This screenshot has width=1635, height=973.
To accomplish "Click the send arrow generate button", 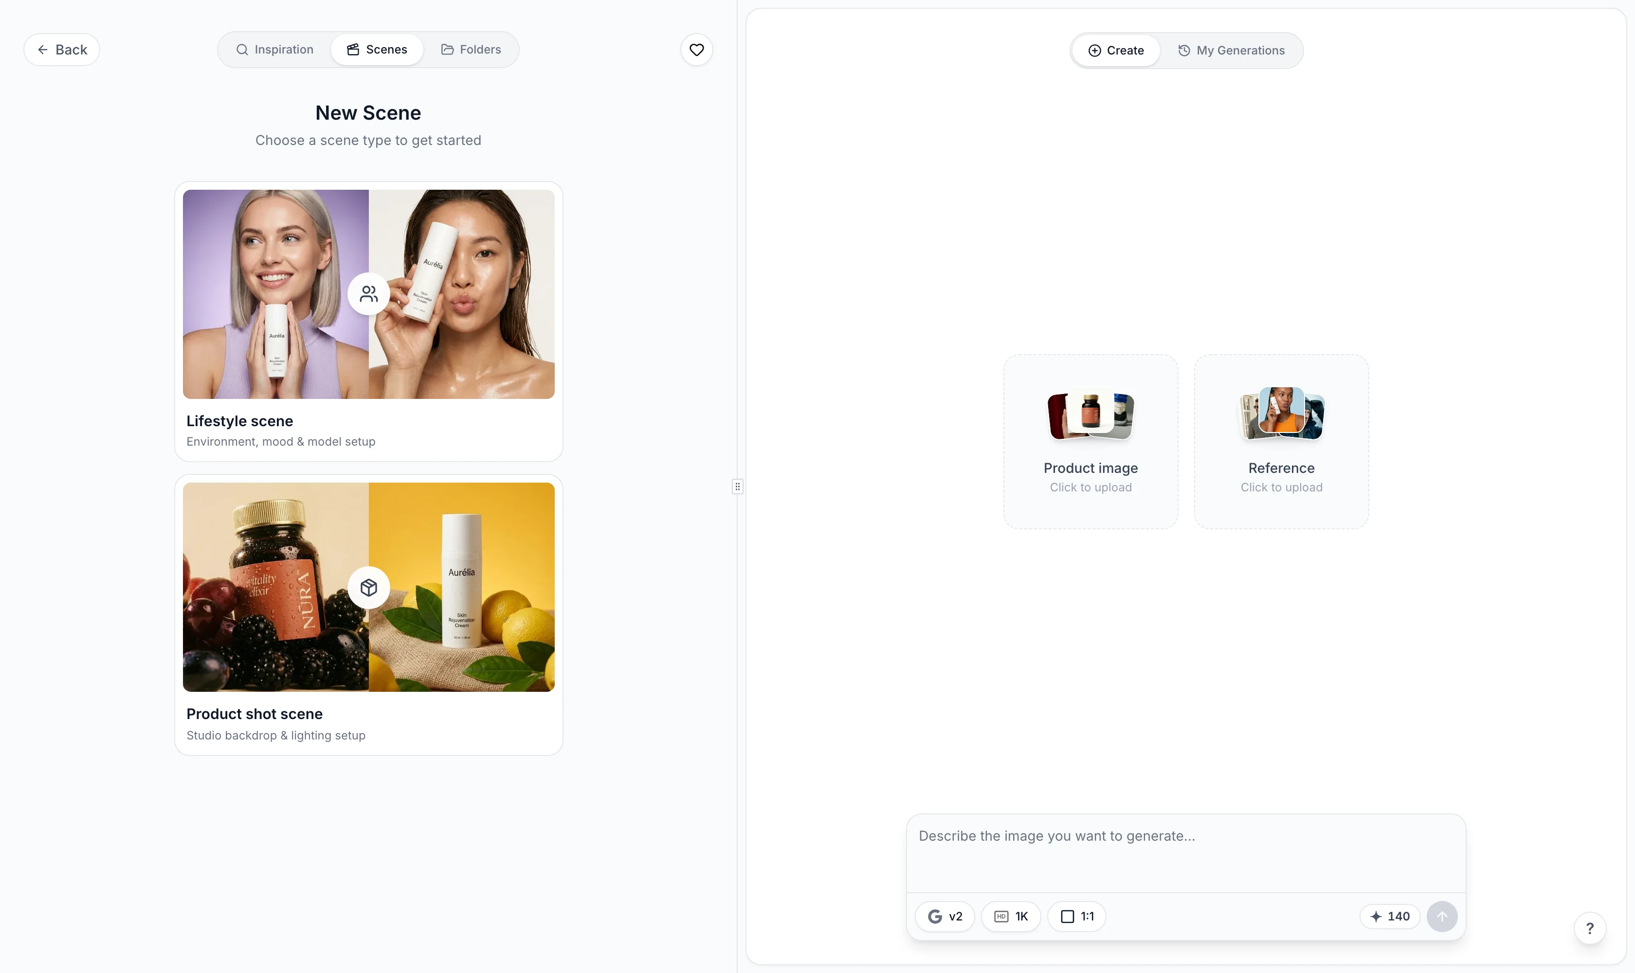I will (1442, 916).
